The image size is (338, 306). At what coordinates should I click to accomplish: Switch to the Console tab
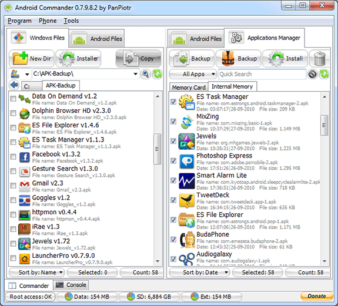pyautogui.click(x=71, y=285)
